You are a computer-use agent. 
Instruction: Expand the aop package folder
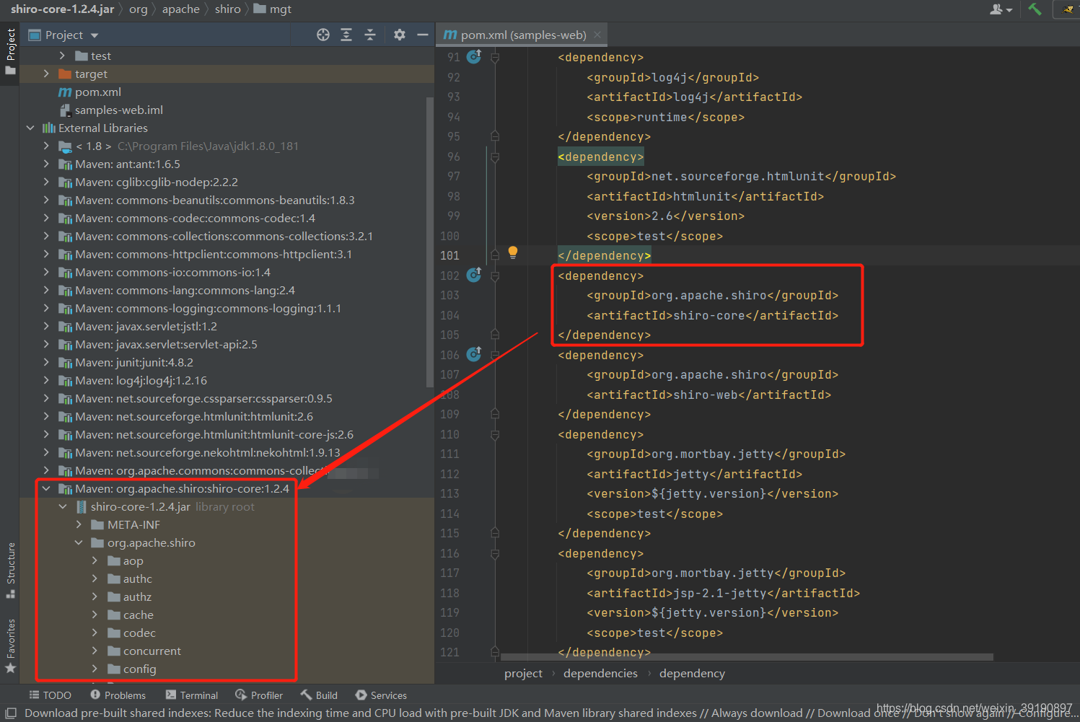pyautogui.click(x=95, y=560)
